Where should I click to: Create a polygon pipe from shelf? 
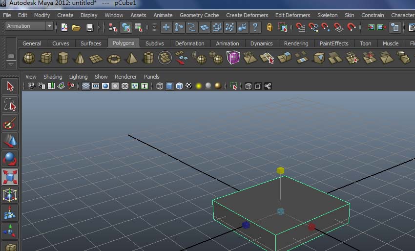pos(148,58)
